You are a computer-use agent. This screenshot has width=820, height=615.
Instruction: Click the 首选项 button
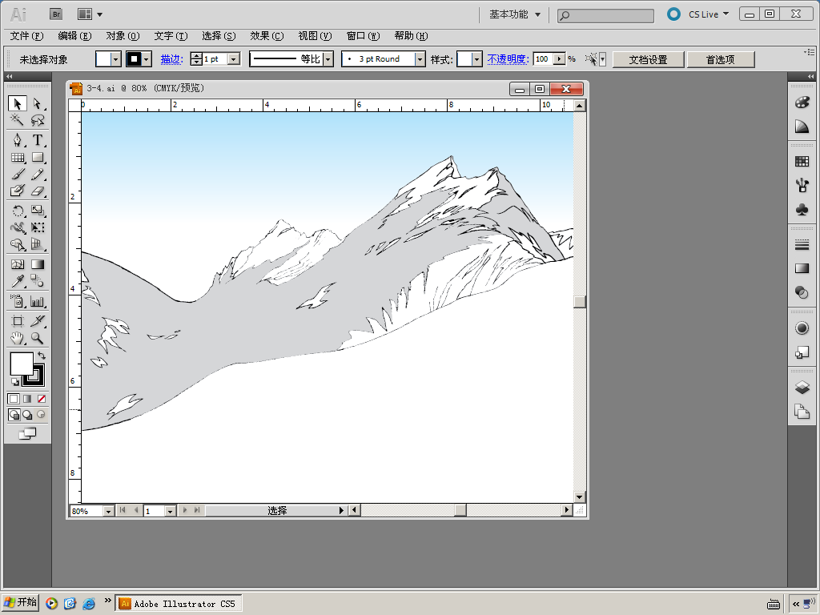pos(720,59)
